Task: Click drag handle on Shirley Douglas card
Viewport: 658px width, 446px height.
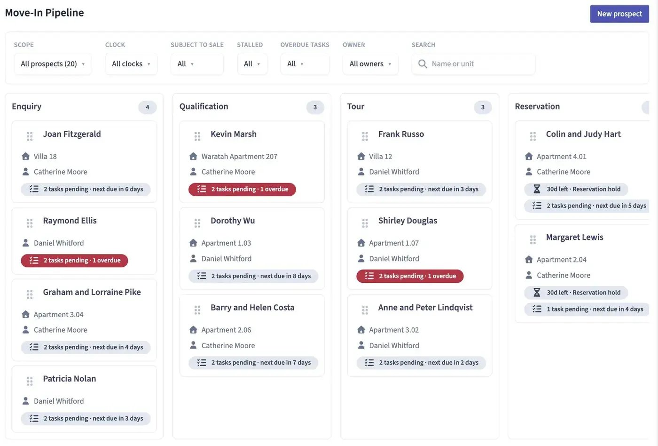Action: (x=365, y=223)
